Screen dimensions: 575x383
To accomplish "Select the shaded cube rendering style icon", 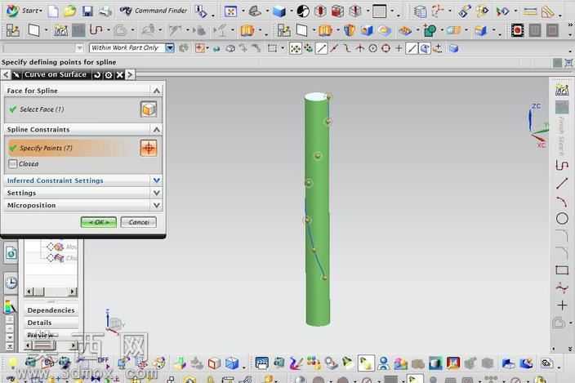I will tap(279, 11).
